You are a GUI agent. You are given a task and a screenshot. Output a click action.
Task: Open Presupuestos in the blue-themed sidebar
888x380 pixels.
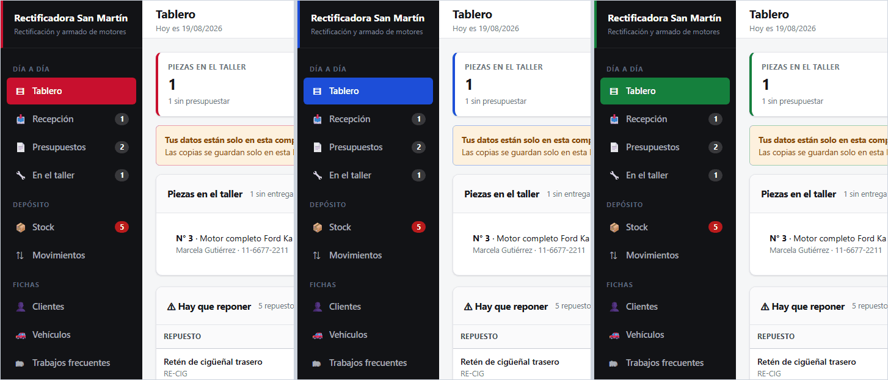click(368, 147)
